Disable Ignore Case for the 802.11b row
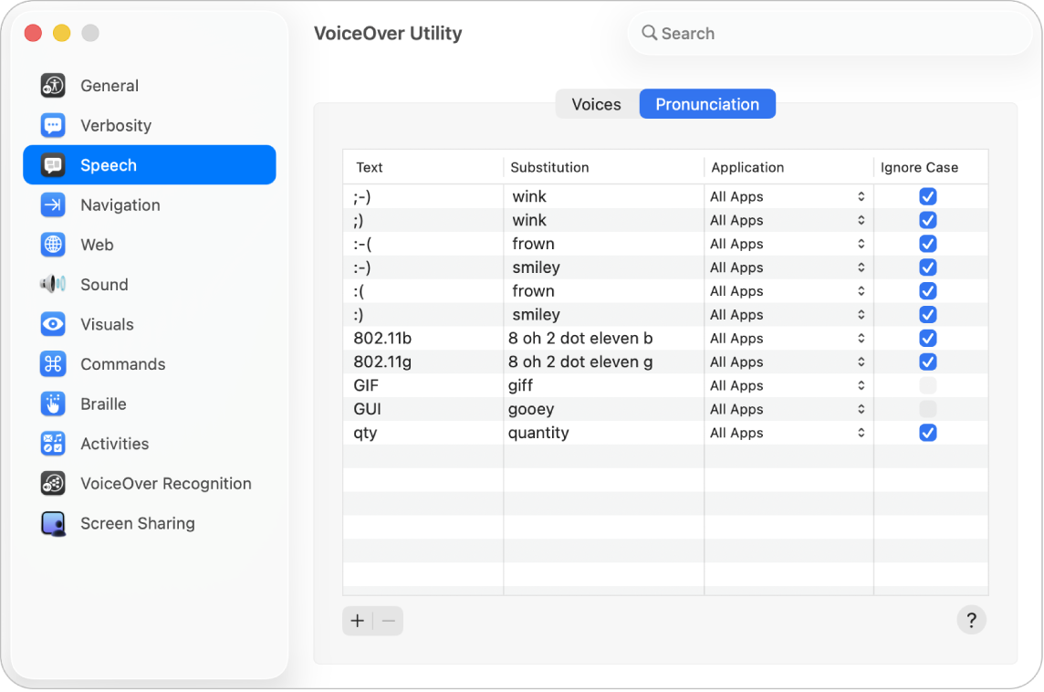Screen dimensions: 1044x692 (x=928, y=338)
